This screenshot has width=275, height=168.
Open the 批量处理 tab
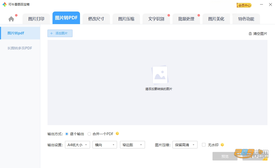(186, 19)
